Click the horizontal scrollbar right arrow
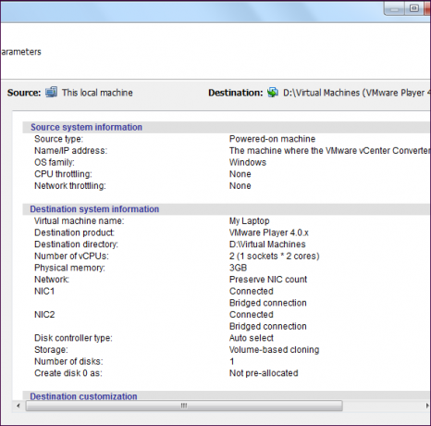 [427, 406]
